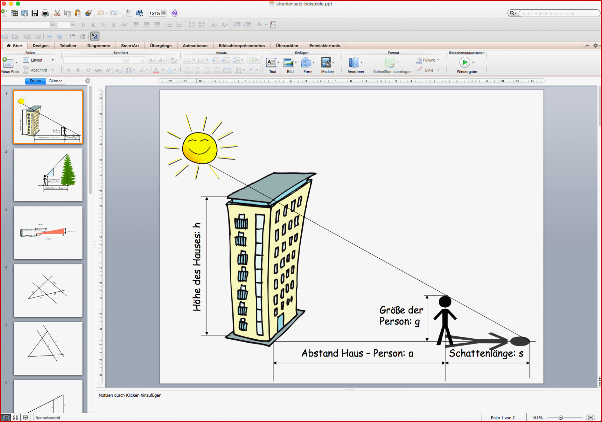Image resolution: width=602 pixels, height=422 pixels.
Task: Toggle underline in ribbon Schriftart group
Action: tap(88, 70)
